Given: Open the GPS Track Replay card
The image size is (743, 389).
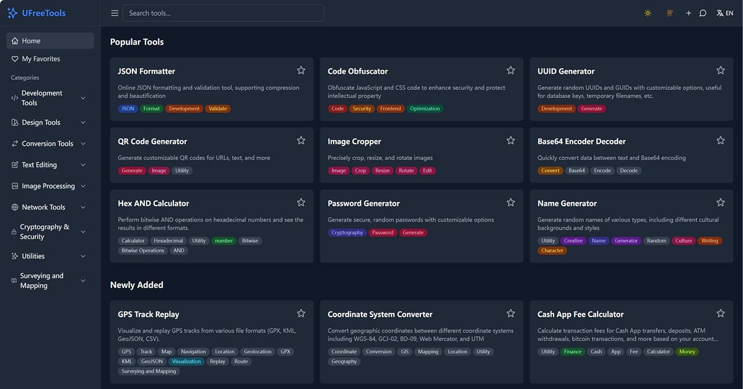Looking at the screenshot, I should (x=212, y=341).
